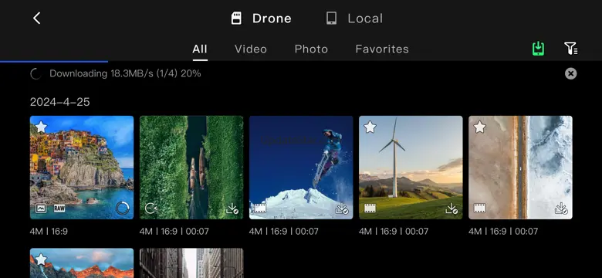Screen dimensions: 602x278
Task: Click the hyperlapse icon on the green river video
Action: (x=150, y=208)
